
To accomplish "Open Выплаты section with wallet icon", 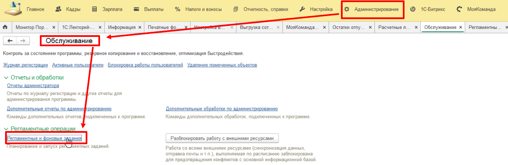I will [148, 9].
